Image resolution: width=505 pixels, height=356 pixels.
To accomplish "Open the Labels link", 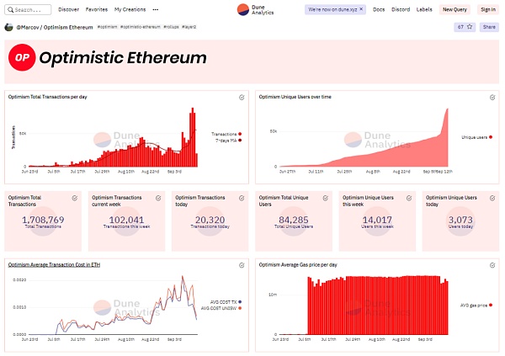I will coord(424,9).
